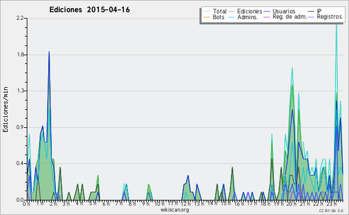Viewport: 349px width, 215px height.
Task: Click the 2.2 y-axis value
Action: [20, 18]
